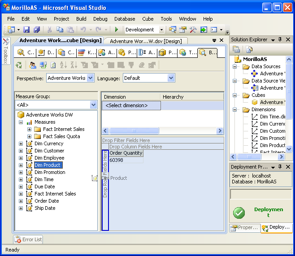
Task: Open the Error List tab
Action: (28, 239)
